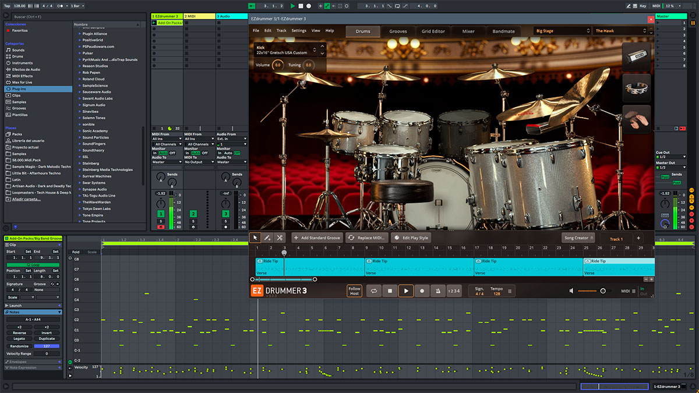Click Ableton's main Stop button
Screen dimensions: 699x393
pyautogui.click(x=301, y=6)
